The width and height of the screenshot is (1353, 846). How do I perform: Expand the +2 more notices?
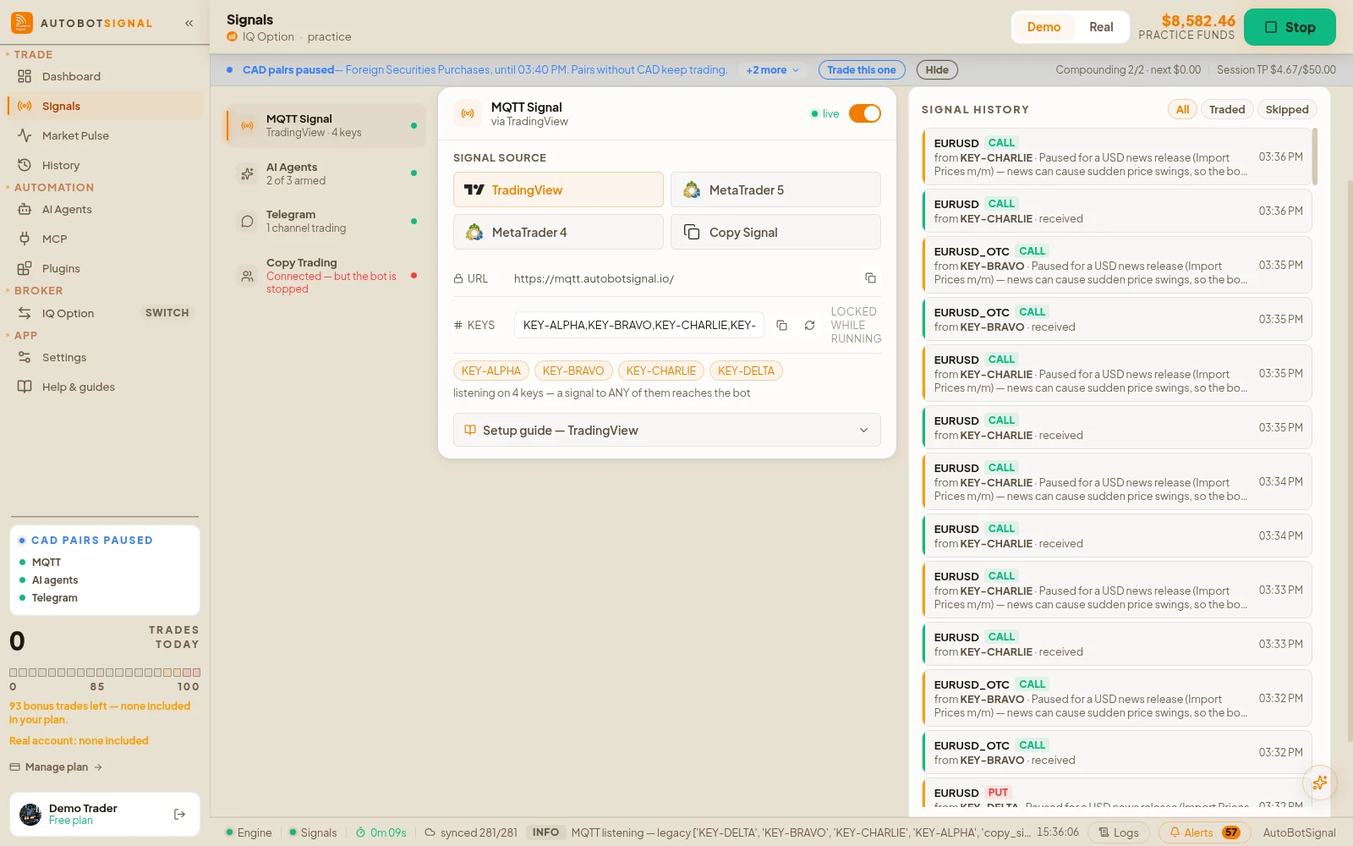(772, 70)
